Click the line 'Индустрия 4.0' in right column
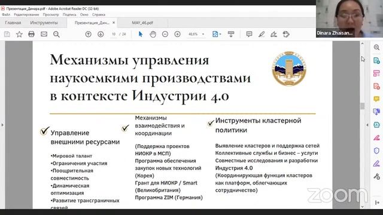This screenshot has height=215, width=383. (234, 168)
